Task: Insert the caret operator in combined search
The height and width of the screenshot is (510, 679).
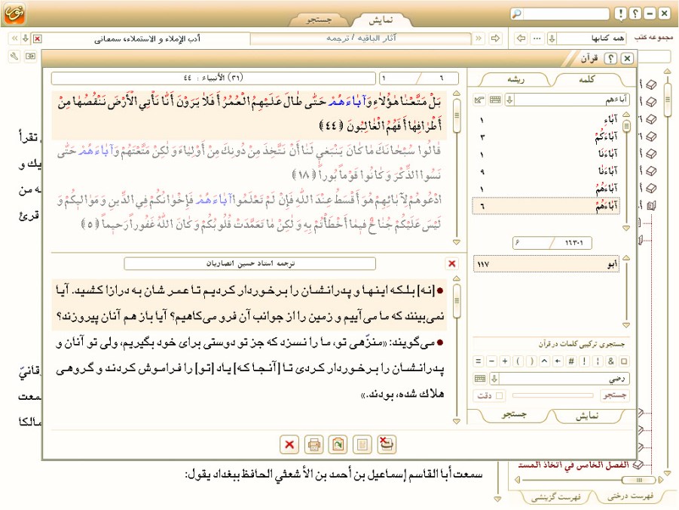Action: click(545, 361)
